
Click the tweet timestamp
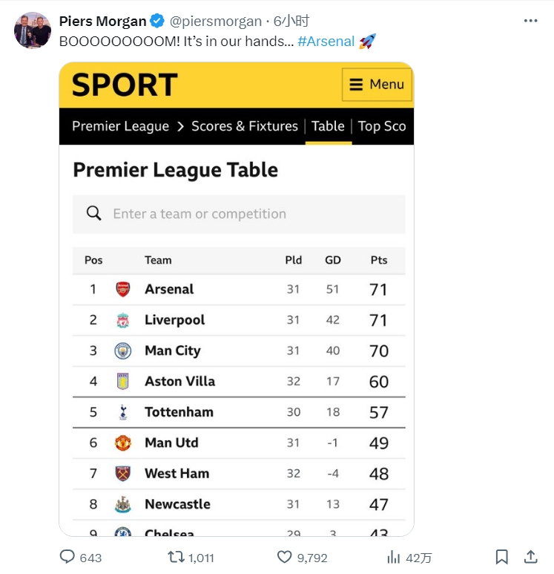291,21
